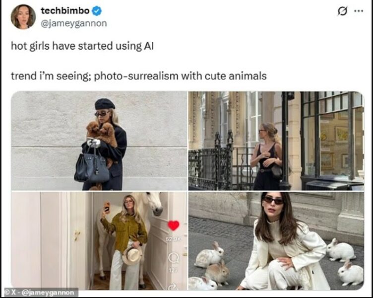Open photo of woman holding poodle puppies

99,141
